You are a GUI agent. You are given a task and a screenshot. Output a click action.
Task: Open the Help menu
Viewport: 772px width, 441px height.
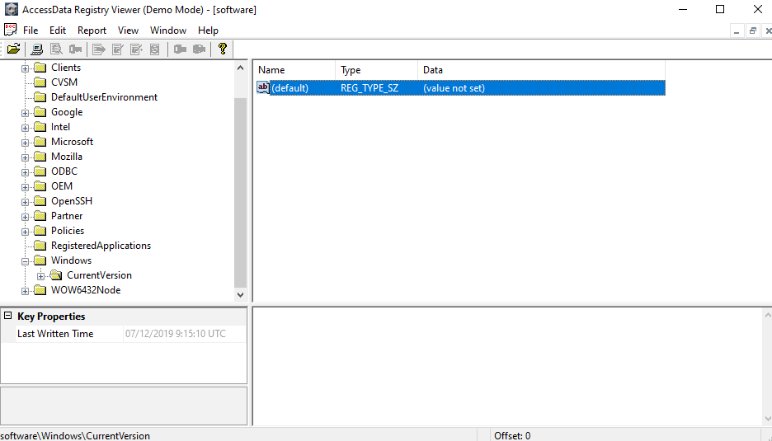(x=209, y=30)
